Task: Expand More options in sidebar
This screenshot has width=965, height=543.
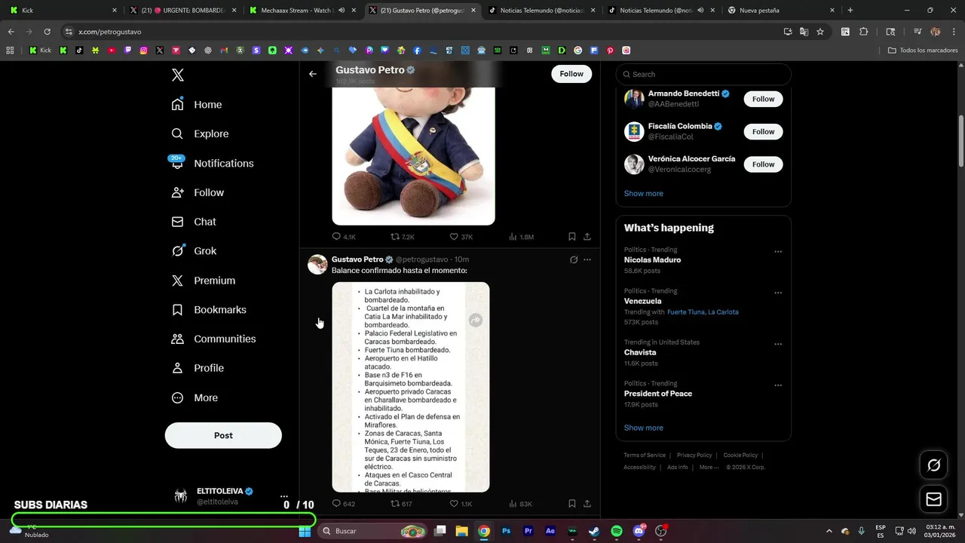Action: coord(195,397)
